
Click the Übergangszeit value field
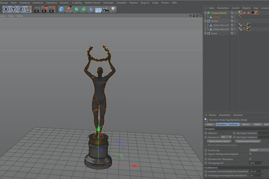tap(256, 163)
